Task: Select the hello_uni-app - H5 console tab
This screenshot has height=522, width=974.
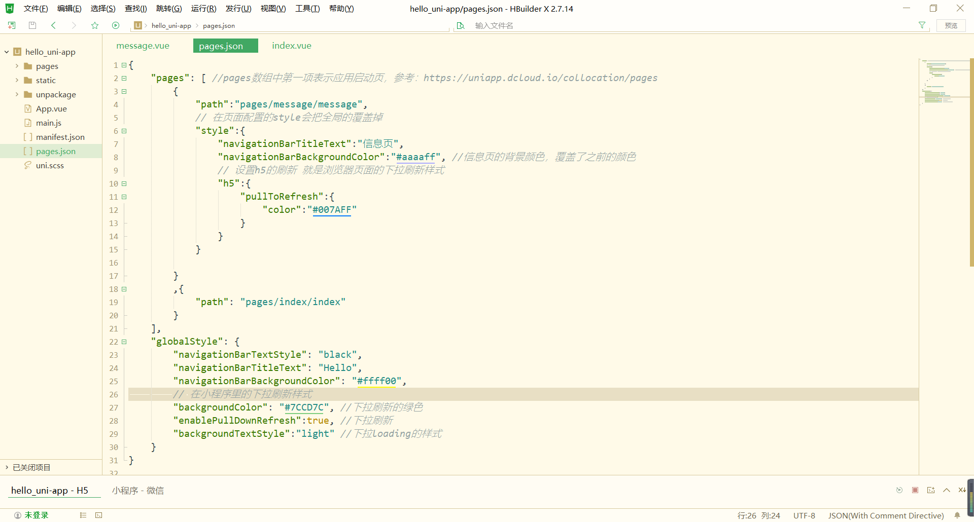Action: pyautogui.click(x=50, y=490)
